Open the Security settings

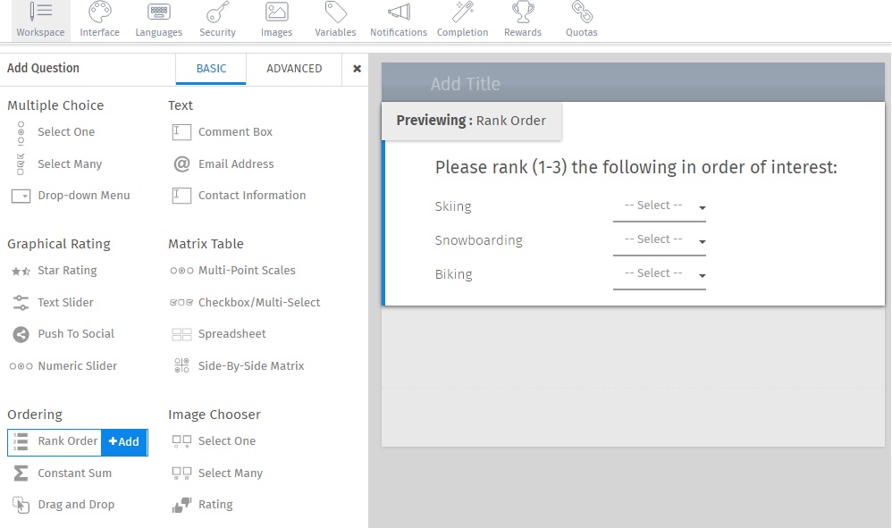[x=217, y=19]
